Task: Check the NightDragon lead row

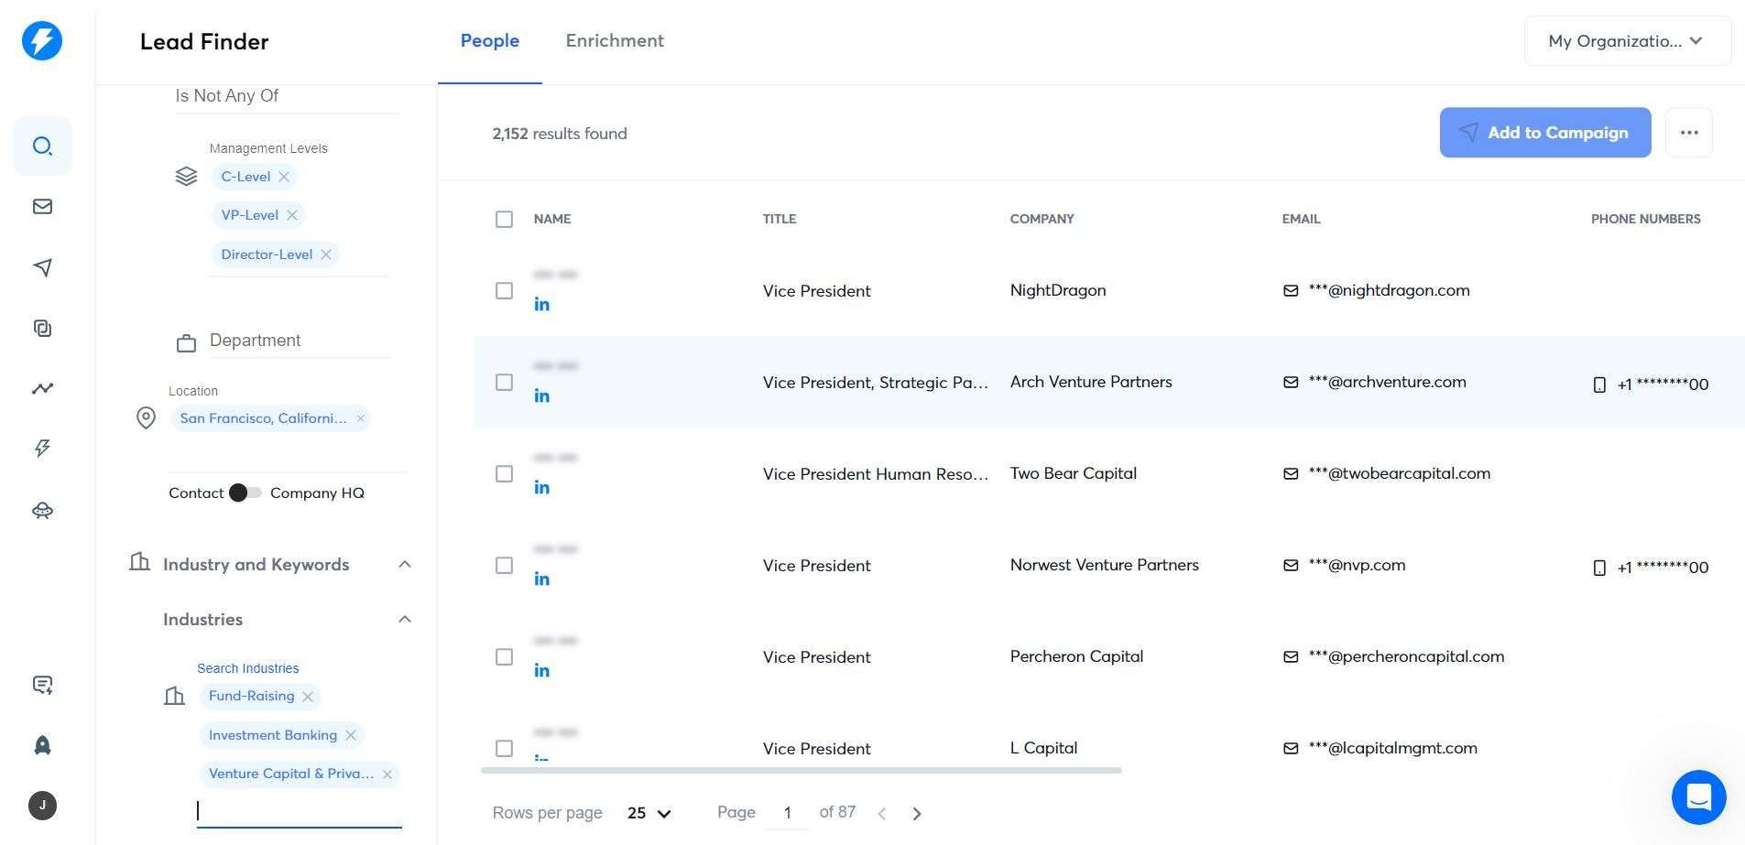Action: (504, 291)
